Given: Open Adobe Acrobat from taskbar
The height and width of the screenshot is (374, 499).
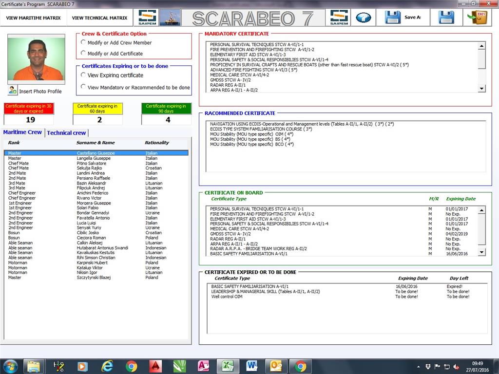Looking at the screenshot, I should pyautogui.click(x=155, y=366).
